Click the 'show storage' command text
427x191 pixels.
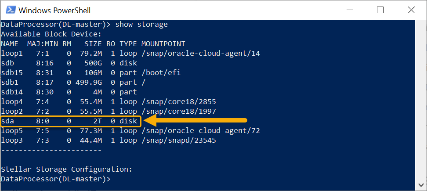click(x=141, y=25)
